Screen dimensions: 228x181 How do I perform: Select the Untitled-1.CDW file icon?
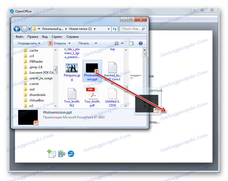112,94
